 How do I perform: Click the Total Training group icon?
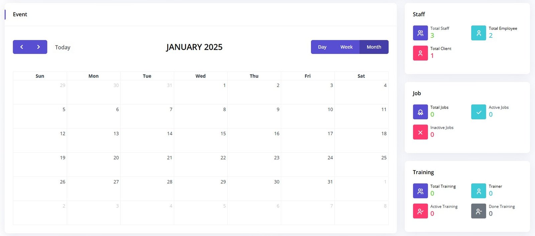pos(420,191)
